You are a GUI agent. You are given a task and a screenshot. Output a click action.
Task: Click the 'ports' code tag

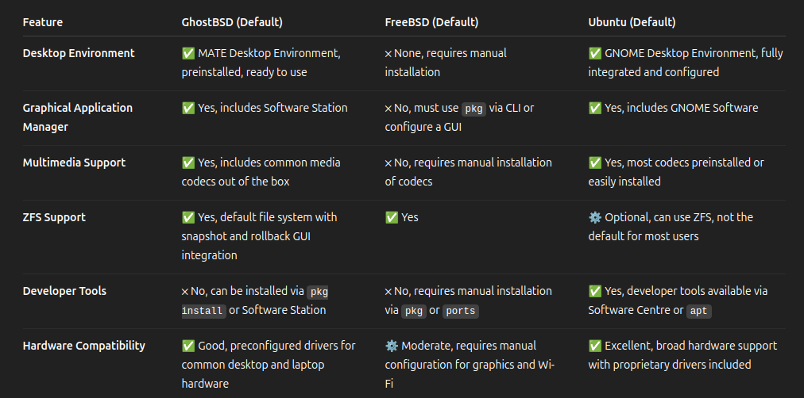click(461, 311)
